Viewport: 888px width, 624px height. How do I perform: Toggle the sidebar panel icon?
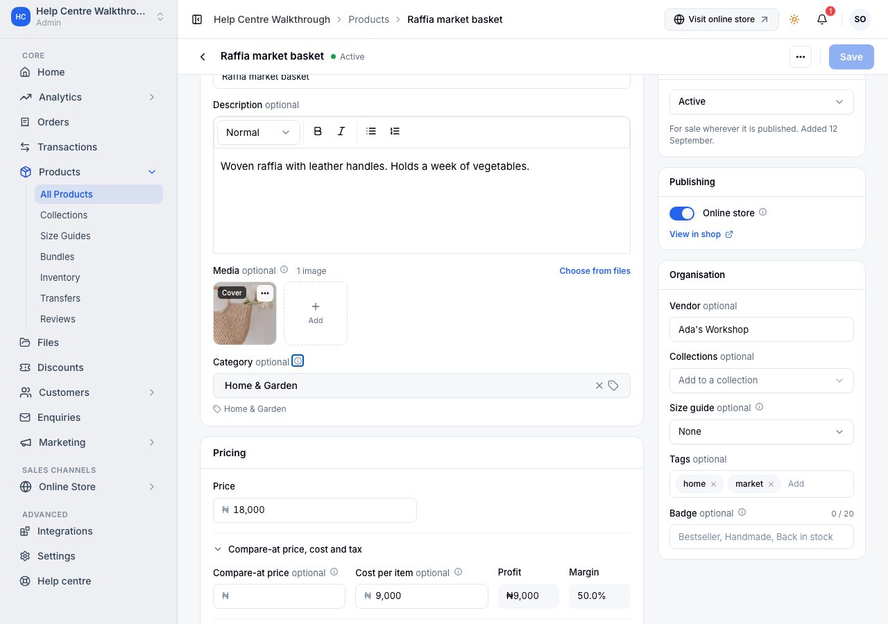click(x=197, y=19)
